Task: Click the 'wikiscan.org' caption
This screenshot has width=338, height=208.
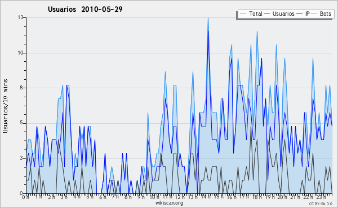Action: 169,203
